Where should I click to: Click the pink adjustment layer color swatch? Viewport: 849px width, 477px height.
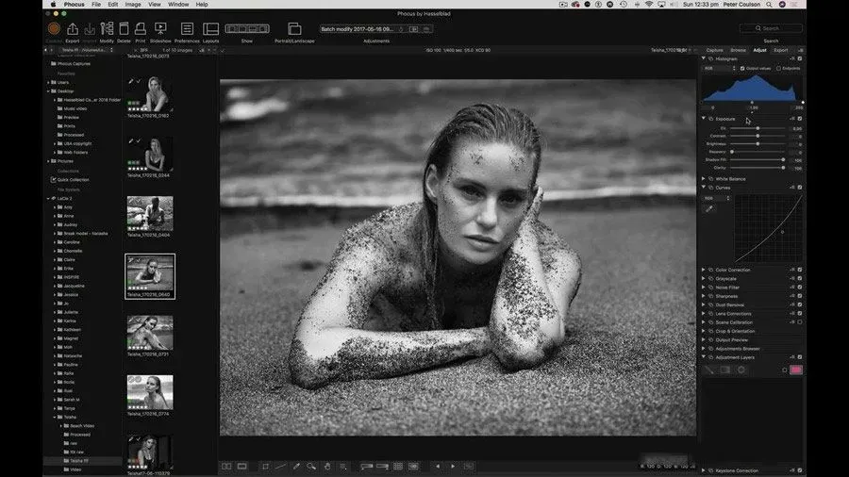796,370
